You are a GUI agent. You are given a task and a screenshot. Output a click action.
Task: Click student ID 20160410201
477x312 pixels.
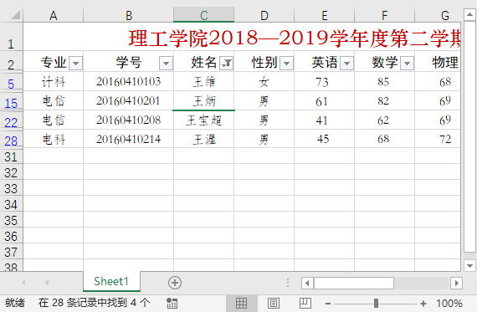click(x=128, y=100)
